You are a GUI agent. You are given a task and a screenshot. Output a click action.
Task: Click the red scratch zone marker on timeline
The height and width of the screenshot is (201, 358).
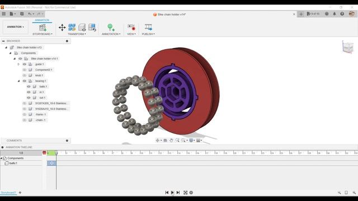click(x=44, y=152)
